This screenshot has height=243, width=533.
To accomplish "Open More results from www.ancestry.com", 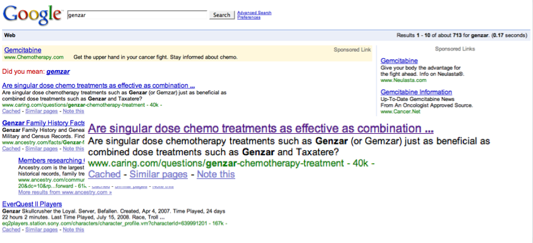I will (x=65, y=193).
